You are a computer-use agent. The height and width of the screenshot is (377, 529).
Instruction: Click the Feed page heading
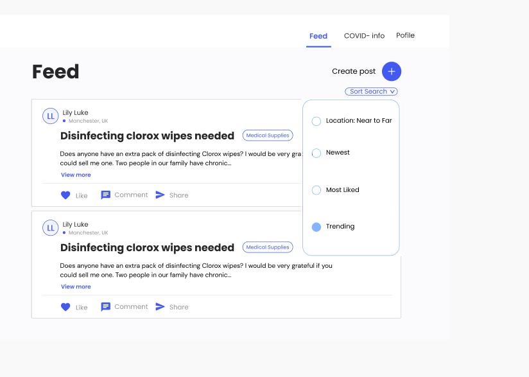[56, 71]
